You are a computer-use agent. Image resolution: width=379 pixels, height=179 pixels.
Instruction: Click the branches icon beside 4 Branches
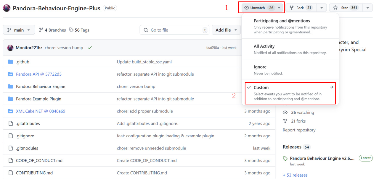click(x=41, y=30)
